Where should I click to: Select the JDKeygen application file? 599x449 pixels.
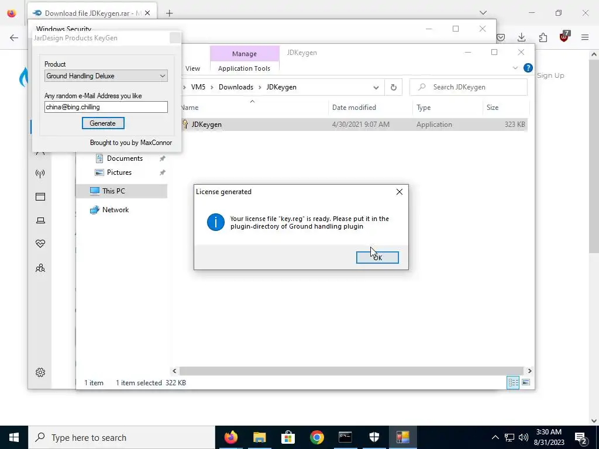[353, 125]
